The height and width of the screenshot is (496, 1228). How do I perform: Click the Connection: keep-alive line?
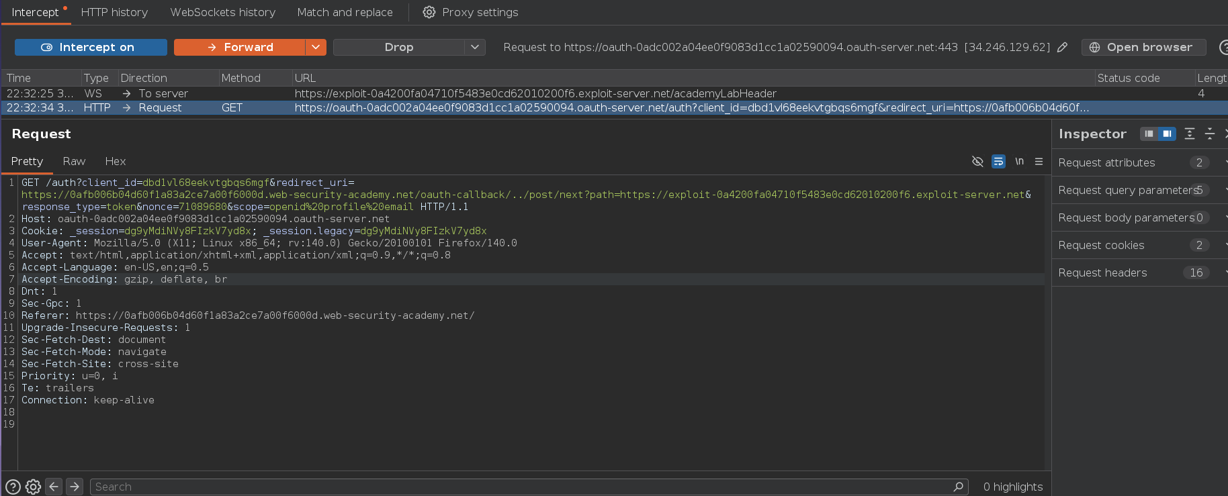88,400
